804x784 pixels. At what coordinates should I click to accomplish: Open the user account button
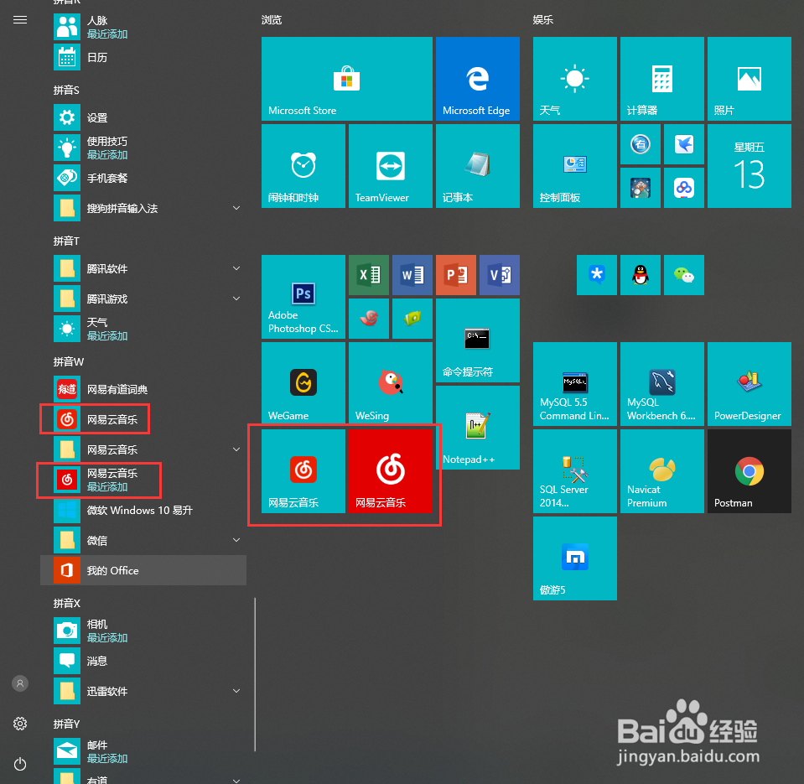click(20, 683)
